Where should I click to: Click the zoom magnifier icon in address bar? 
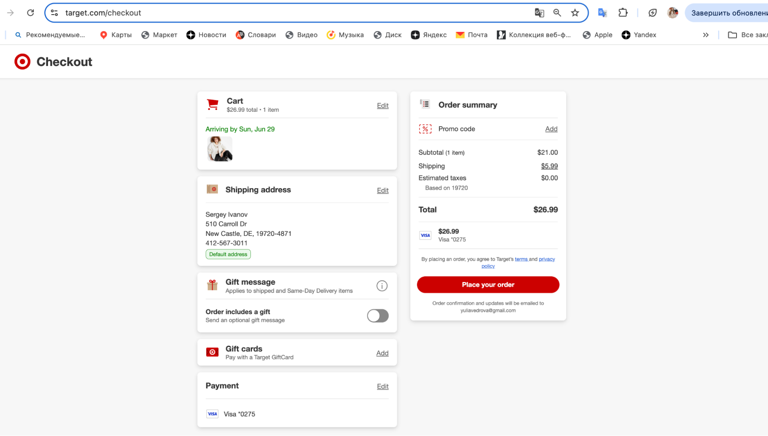[x=557, y=13]
